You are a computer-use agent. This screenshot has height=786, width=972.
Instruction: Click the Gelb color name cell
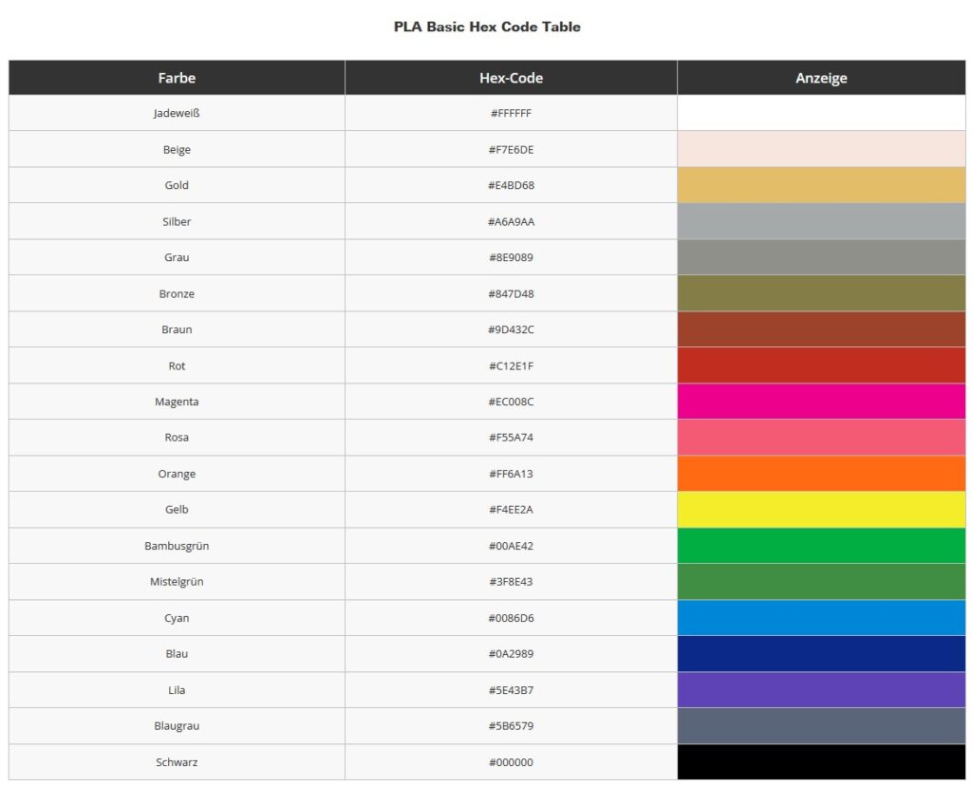[177, 510]
